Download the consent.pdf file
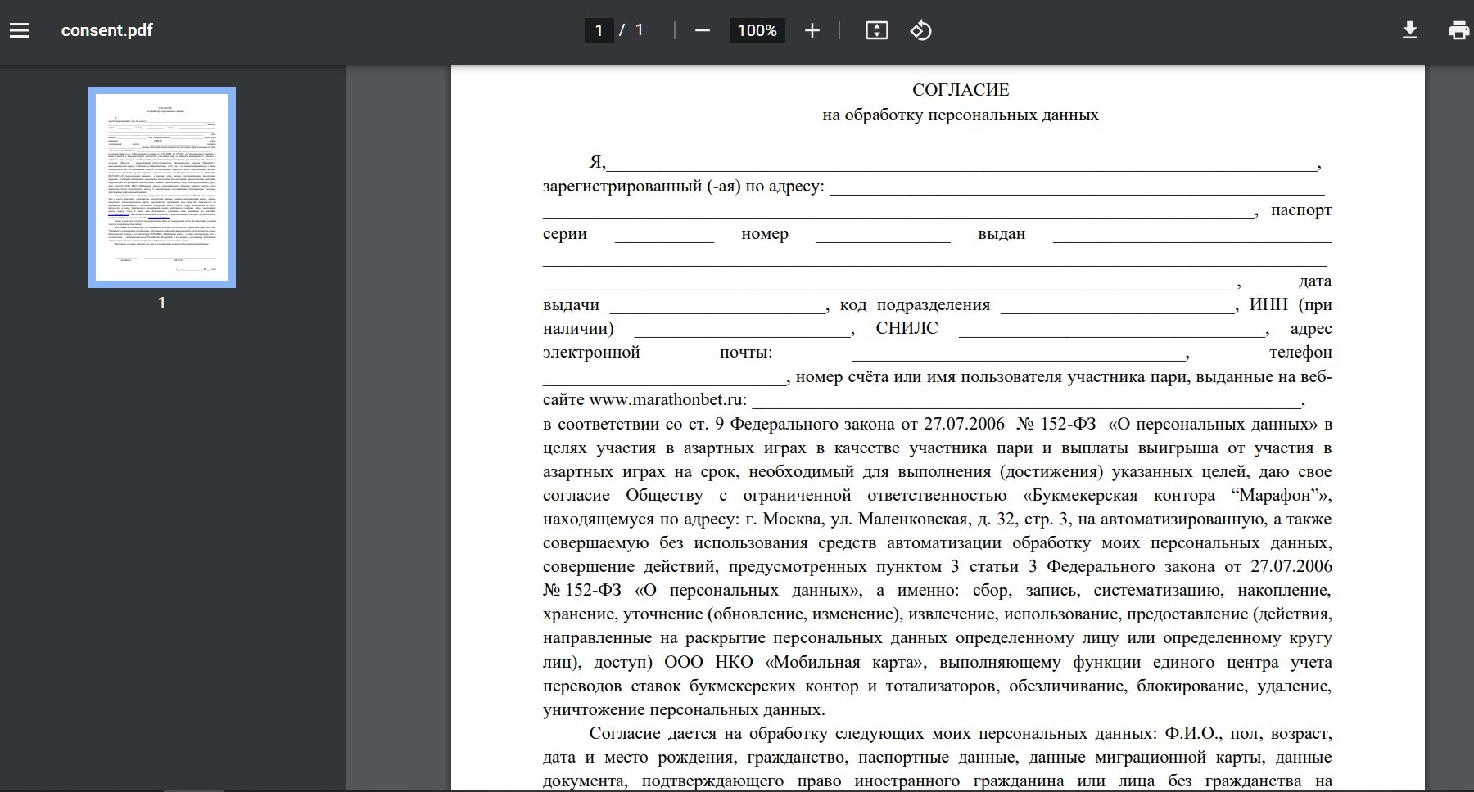This screenshot has height=792, width=1474. (1409, 30)
